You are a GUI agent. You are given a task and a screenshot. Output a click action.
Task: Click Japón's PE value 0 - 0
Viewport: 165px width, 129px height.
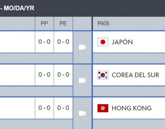click(x=63, y=42)
